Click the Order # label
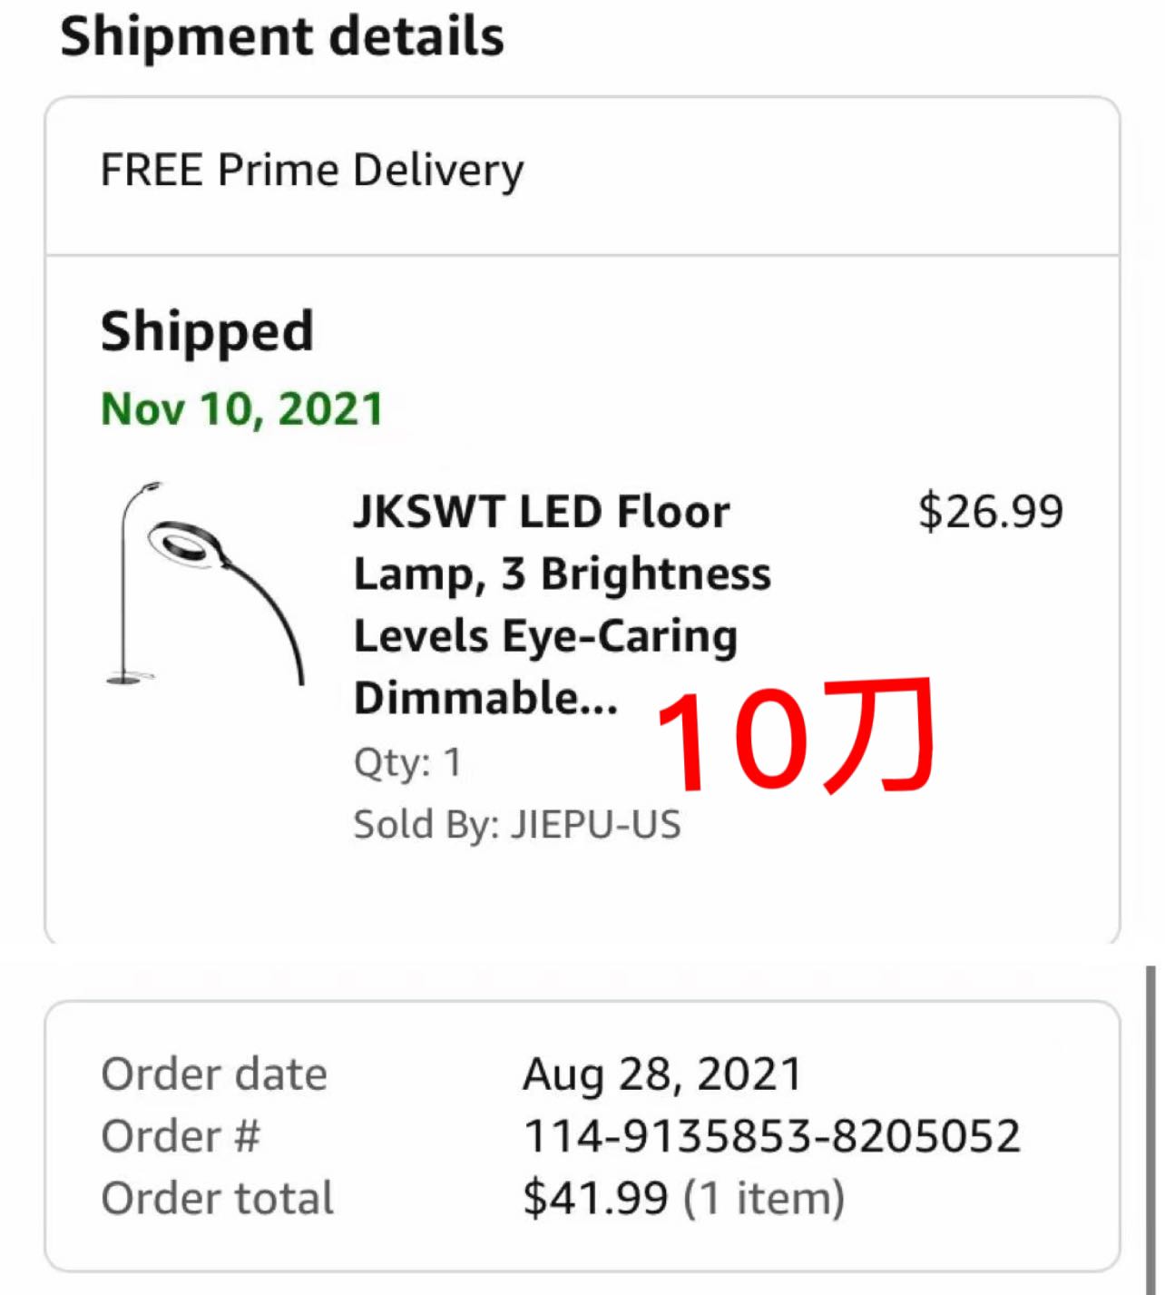The height and width of the screenshot is (1295, 1165). [x=181, y=1136]
